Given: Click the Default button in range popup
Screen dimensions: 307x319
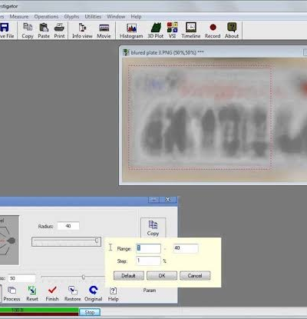Looking at the screenshot, I should [129, 276].
